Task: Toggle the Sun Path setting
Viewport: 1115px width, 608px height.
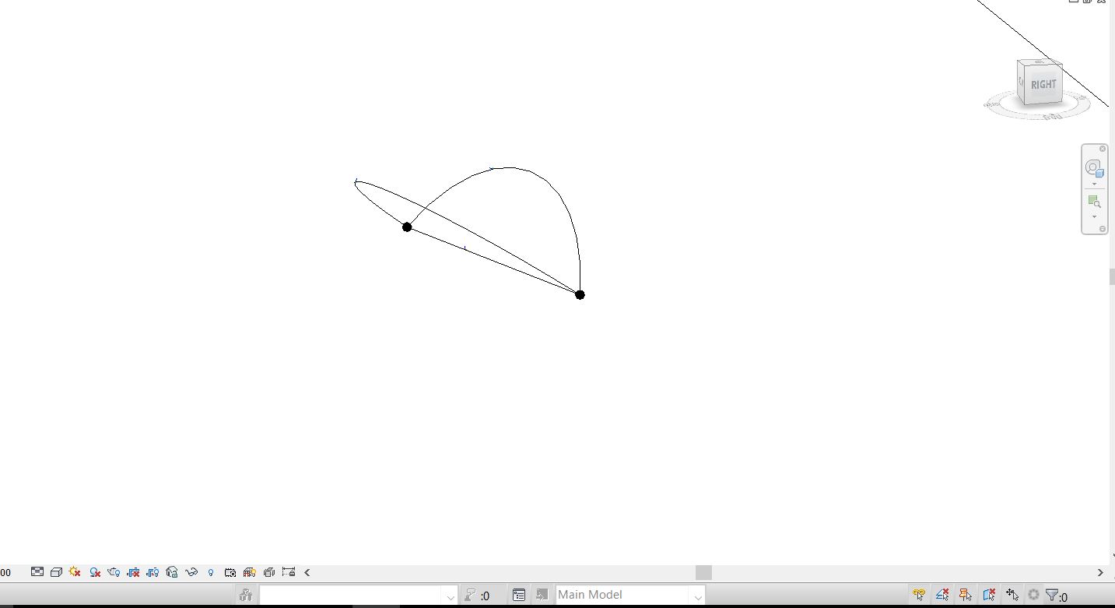Action: 75,572
